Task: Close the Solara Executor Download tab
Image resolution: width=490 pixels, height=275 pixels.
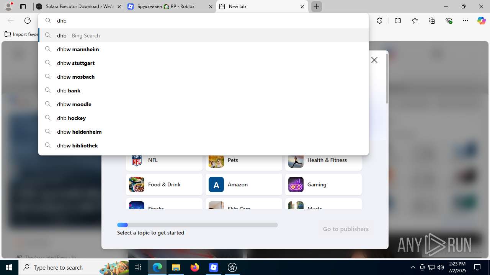Action: click(x=119, y=6)
